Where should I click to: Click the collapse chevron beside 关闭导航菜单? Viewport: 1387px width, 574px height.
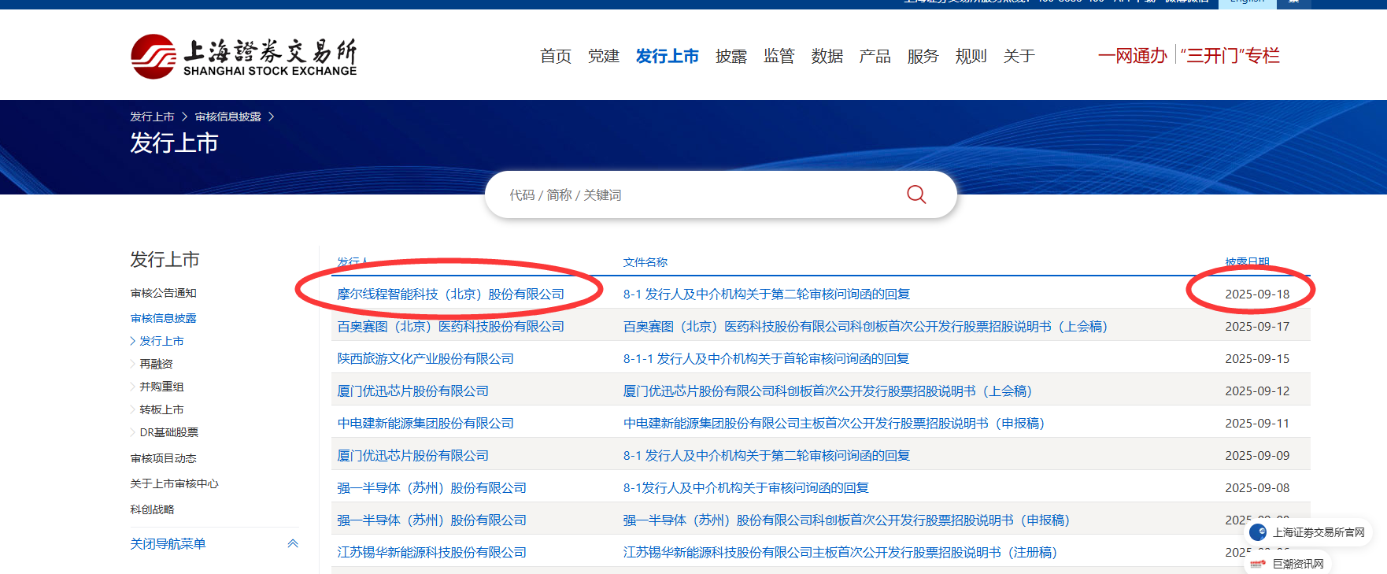pyautogui.click(x=293, y=543)
